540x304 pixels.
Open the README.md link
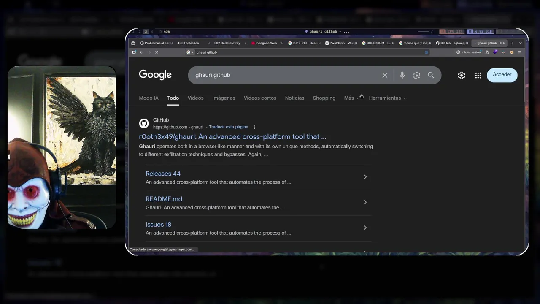click(x=164, y=199)
